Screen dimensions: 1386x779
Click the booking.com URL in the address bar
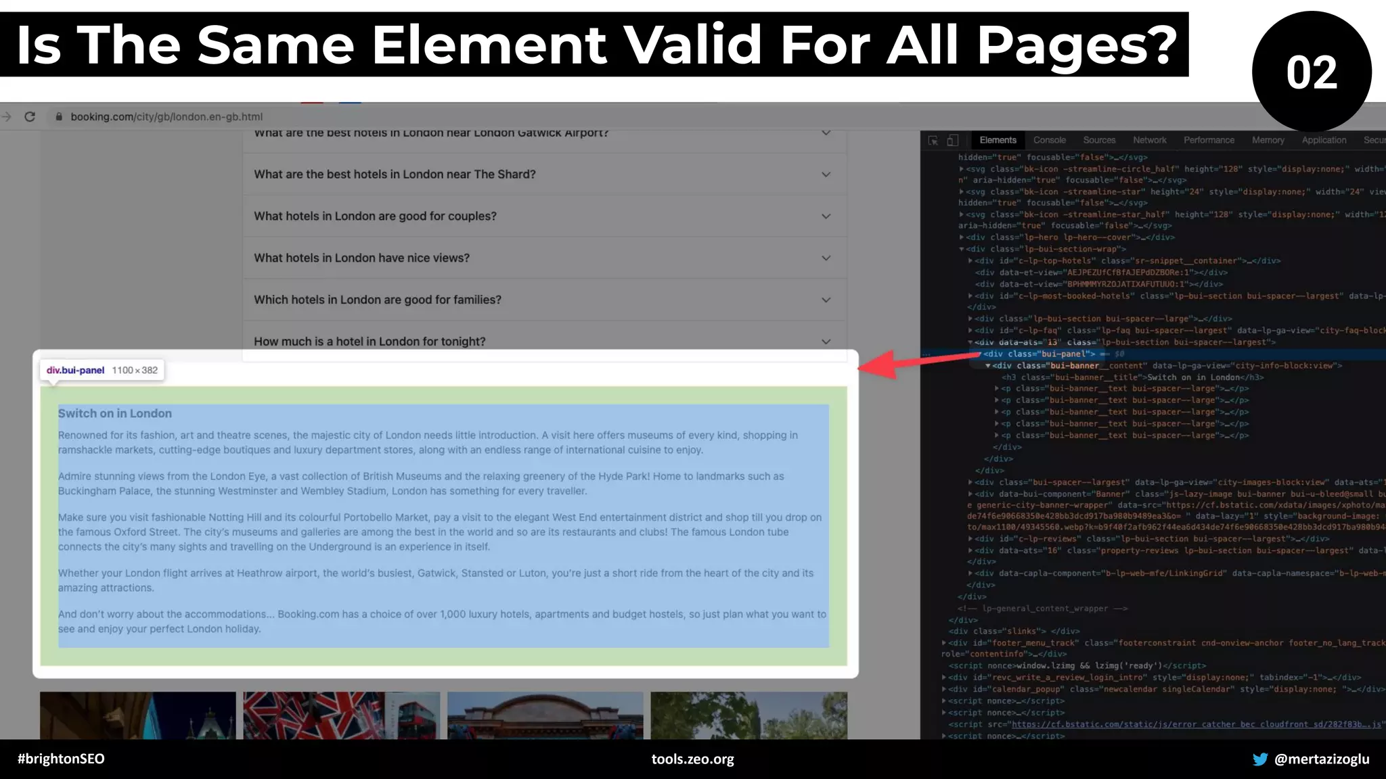click(166, 116)
